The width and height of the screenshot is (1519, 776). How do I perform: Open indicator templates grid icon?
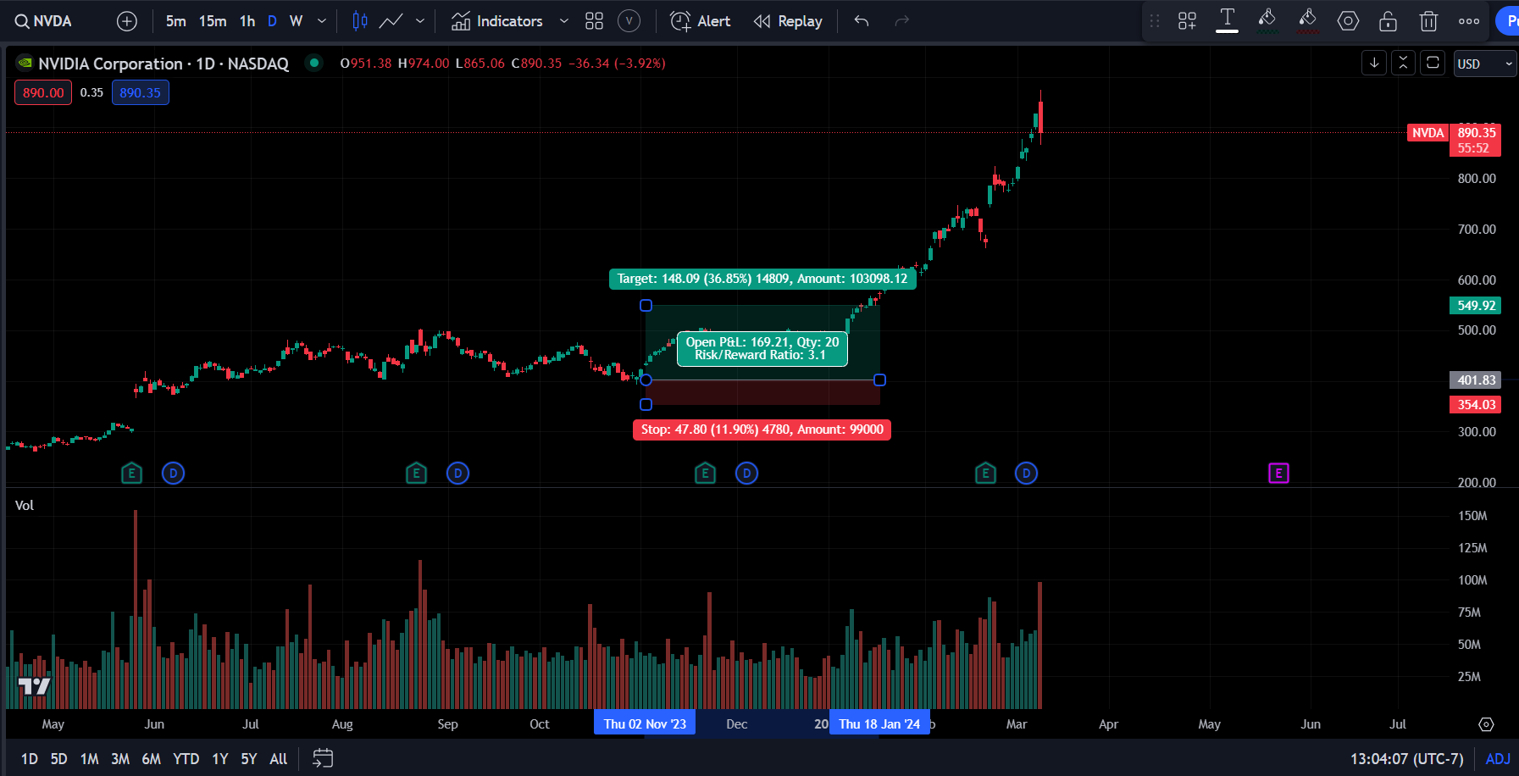(x=594, y=21)
